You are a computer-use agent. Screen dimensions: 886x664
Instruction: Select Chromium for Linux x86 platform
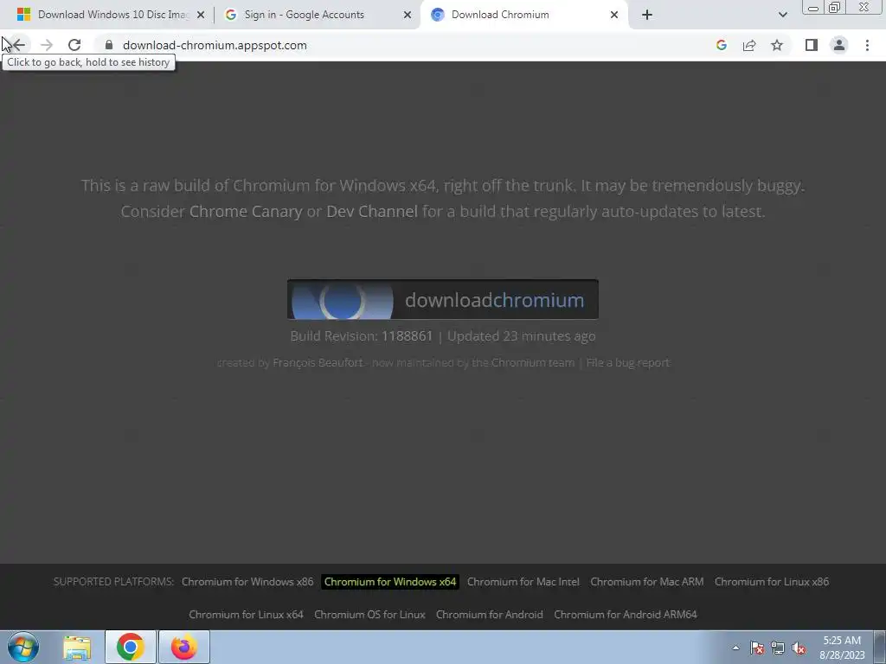click(771, 582)
